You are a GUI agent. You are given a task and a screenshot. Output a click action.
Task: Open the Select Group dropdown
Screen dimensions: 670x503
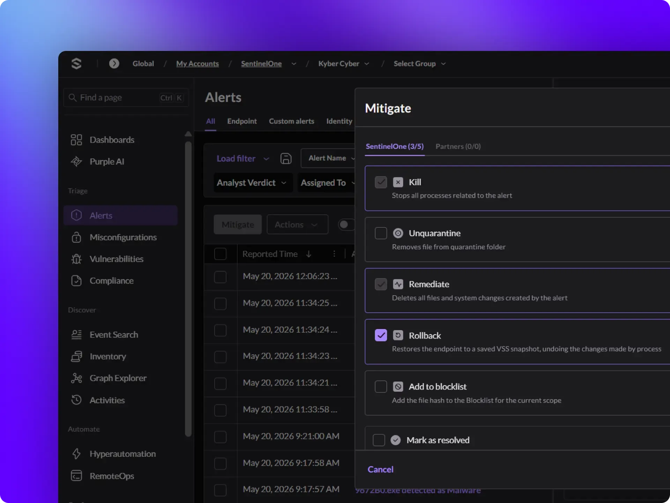click(x=419, y=64)
